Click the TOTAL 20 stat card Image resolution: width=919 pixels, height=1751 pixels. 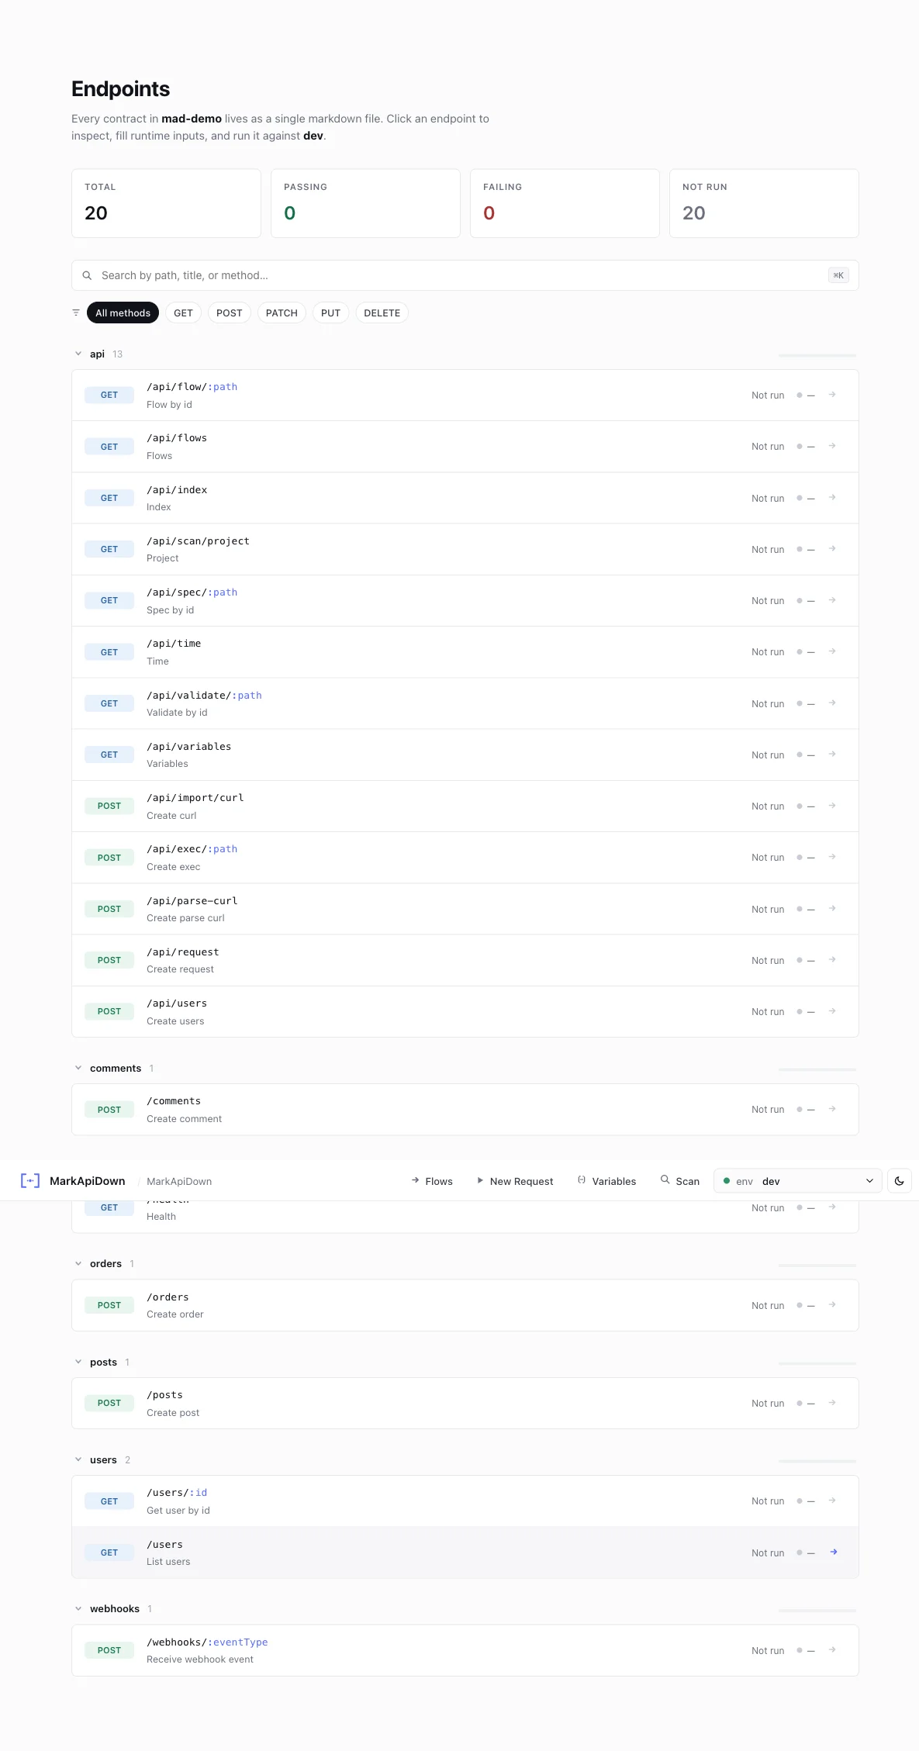click(x=166, y=203)
